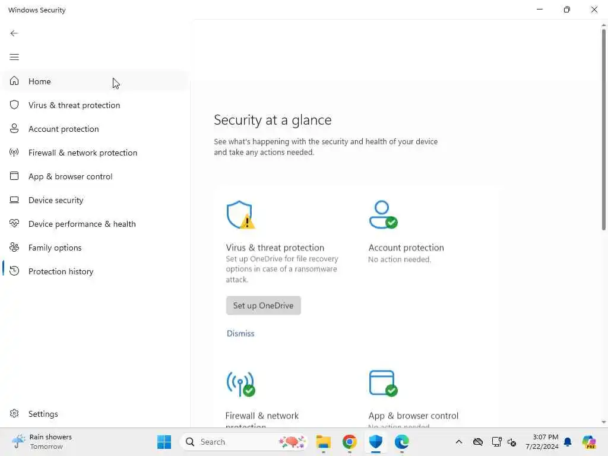Click the "Security at a glance" heading
This screenshot has width=608, height=456.
[273, 120]
